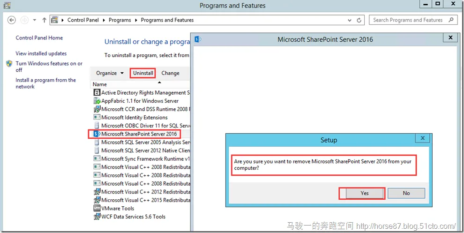Click the Programs and Features window system icon
This screenshot has height=233, width=464.
pyautogui.click(x=7, y=5)
